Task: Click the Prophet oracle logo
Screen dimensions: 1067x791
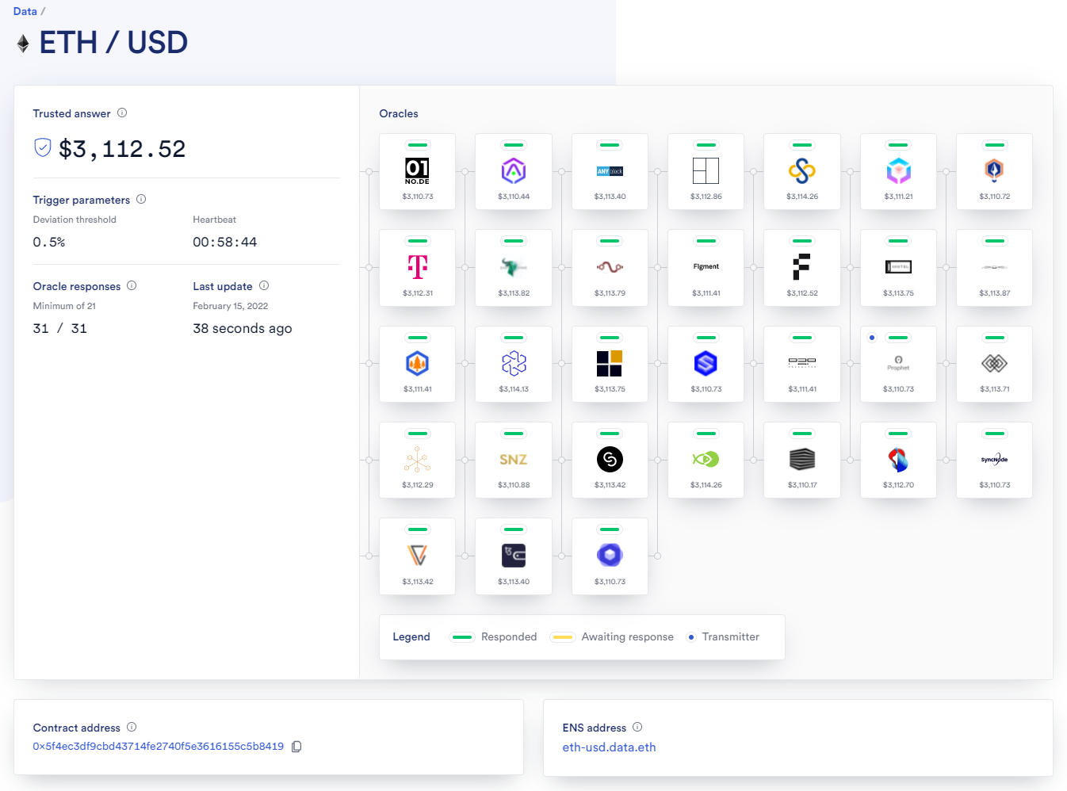Action: click(898, 363)
